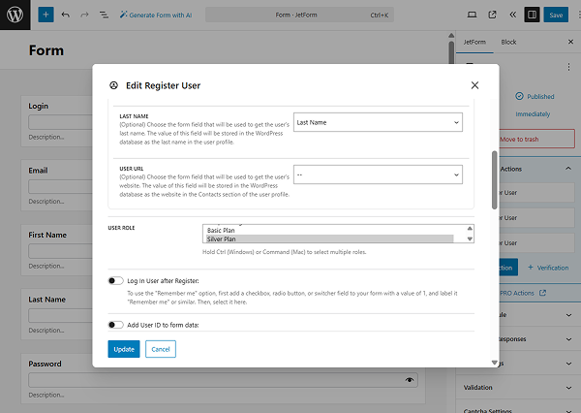Click the dialog scroll down arrow

tap(495, 363)
